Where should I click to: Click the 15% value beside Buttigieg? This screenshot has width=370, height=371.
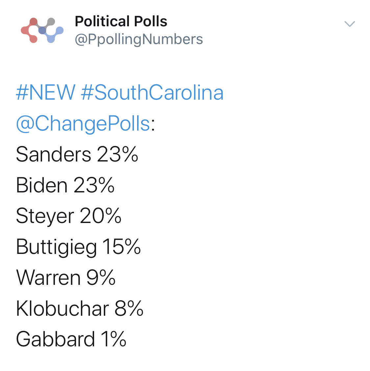pyautogui.click(x=122, y=247)
